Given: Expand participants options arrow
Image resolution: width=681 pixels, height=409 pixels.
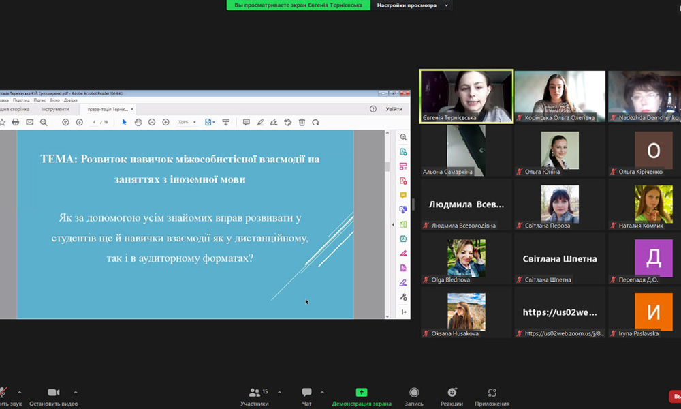Looking at the screenshot, I should click(279, 392).
